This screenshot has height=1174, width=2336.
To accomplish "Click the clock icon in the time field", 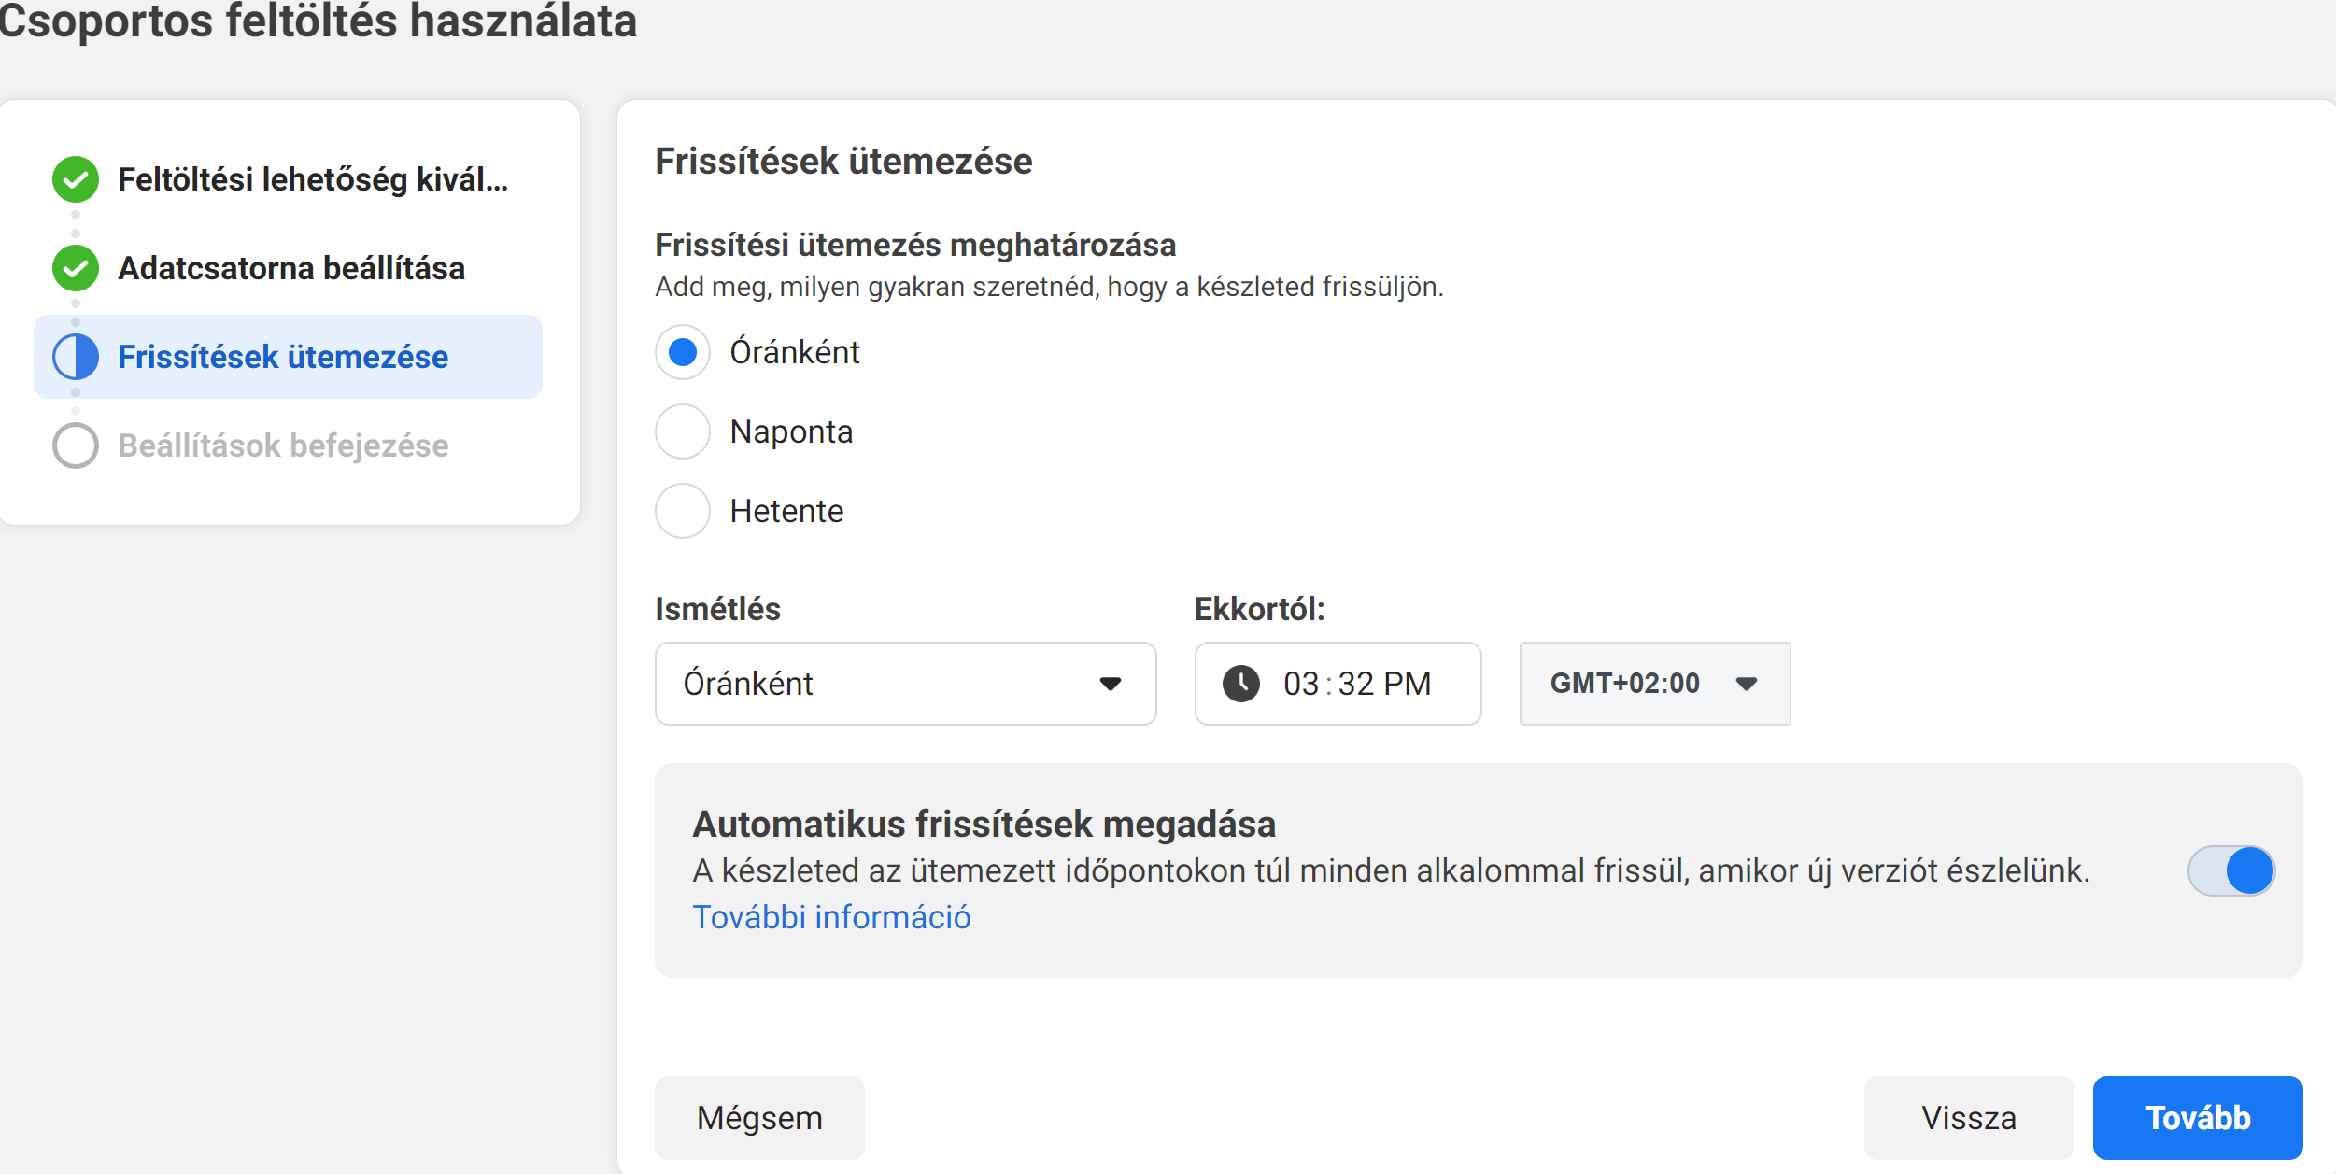I will click(1241, 684).
